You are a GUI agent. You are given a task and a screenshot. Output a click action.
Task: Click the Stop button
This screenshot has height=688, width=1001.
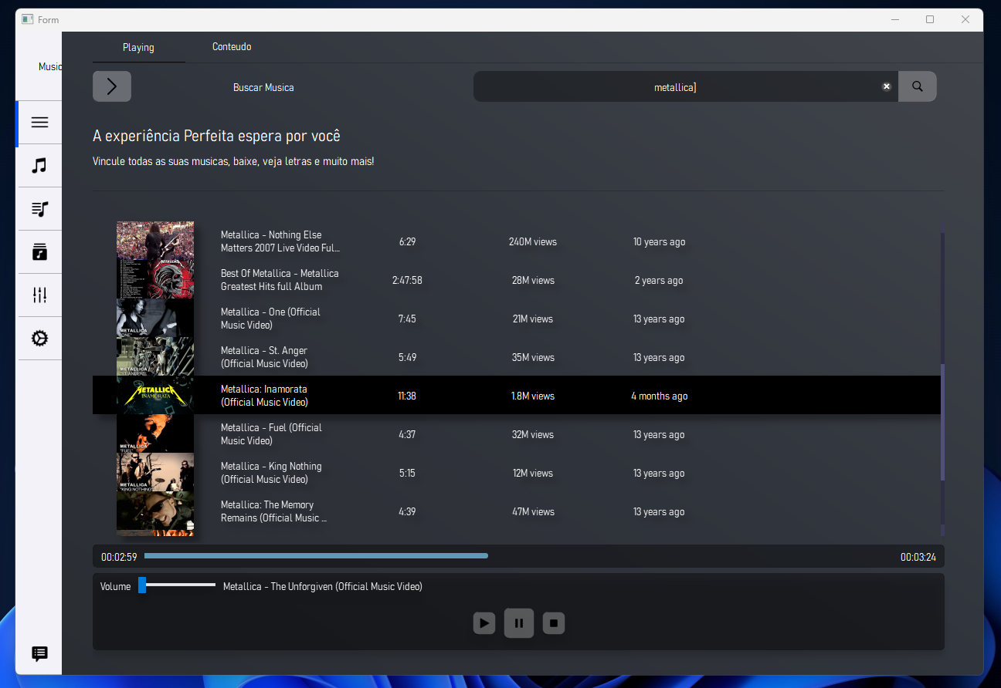554,623
